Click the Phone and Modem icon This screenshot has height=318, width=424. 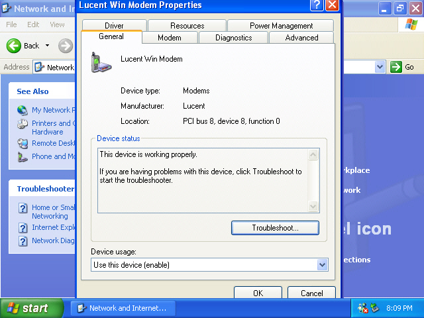click(x=23, y=157)
